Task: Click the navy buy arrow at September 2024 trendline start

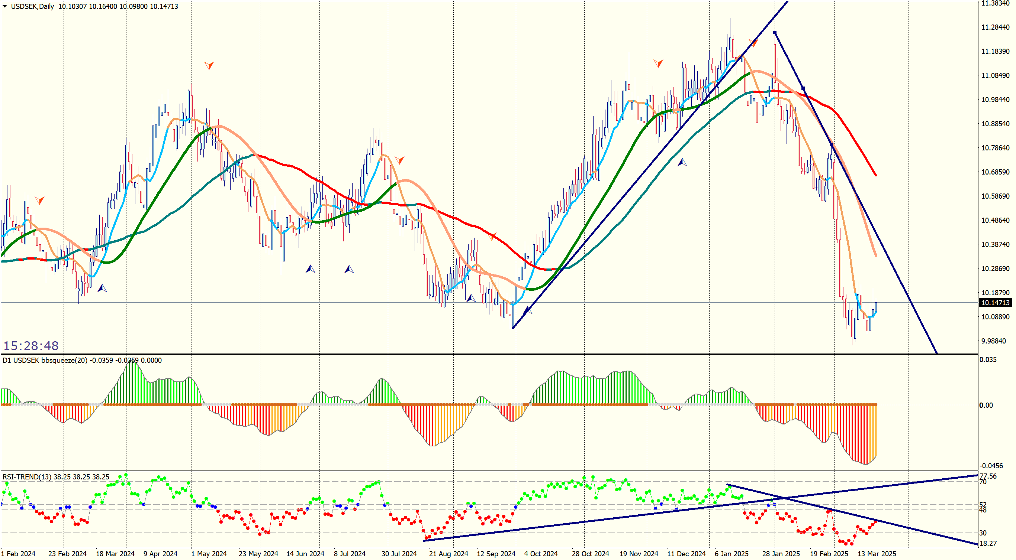Action: pyautogui.click(x=528, y=311)
